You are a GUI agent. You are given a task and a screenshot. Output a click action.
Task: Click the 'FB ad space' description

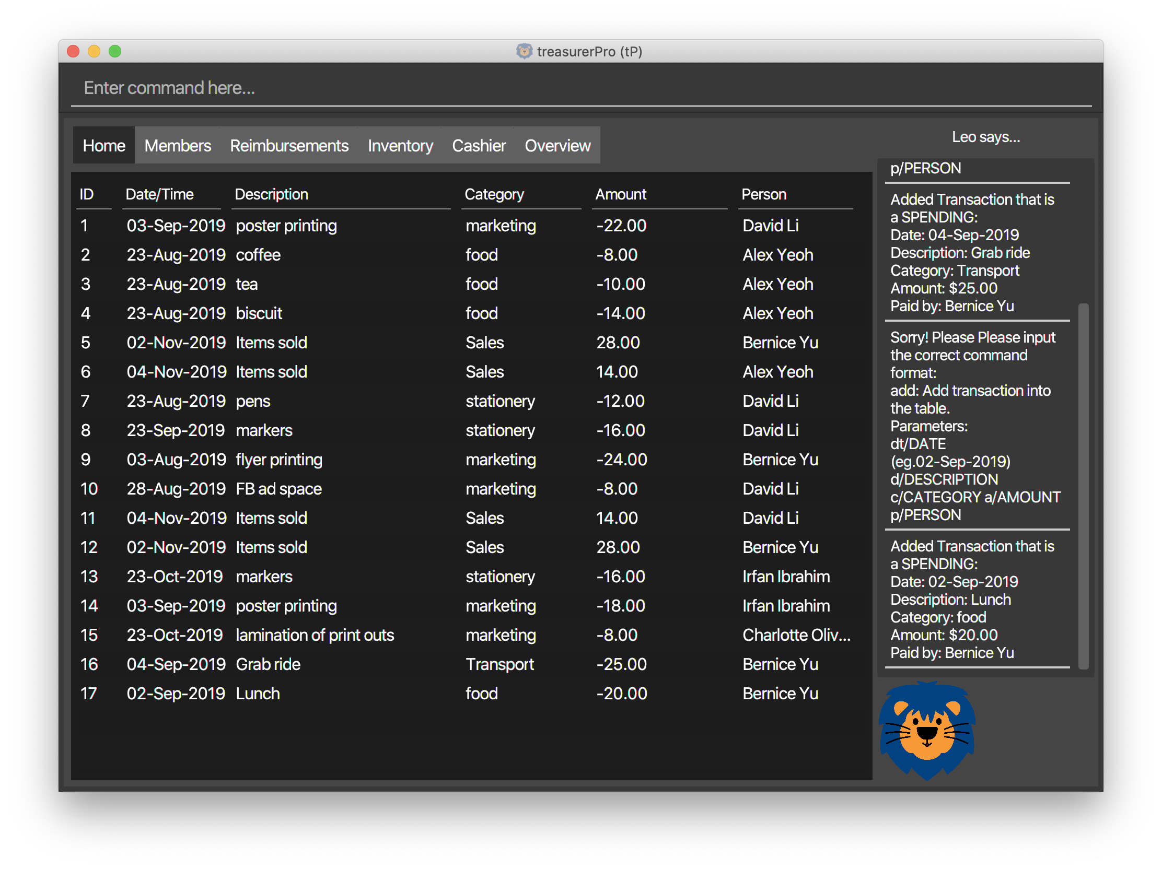[278, 489]
